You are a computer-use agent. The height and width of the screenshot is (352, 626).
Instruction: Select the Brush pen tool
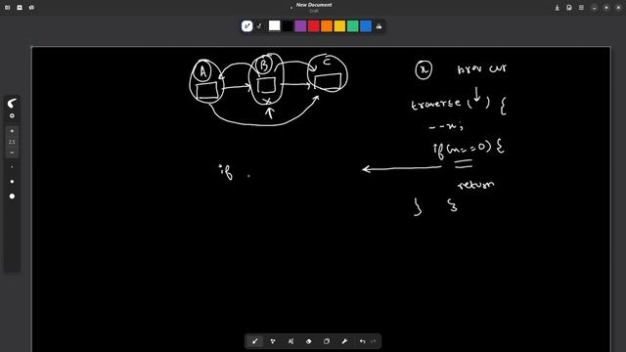[x=254, y=341]
